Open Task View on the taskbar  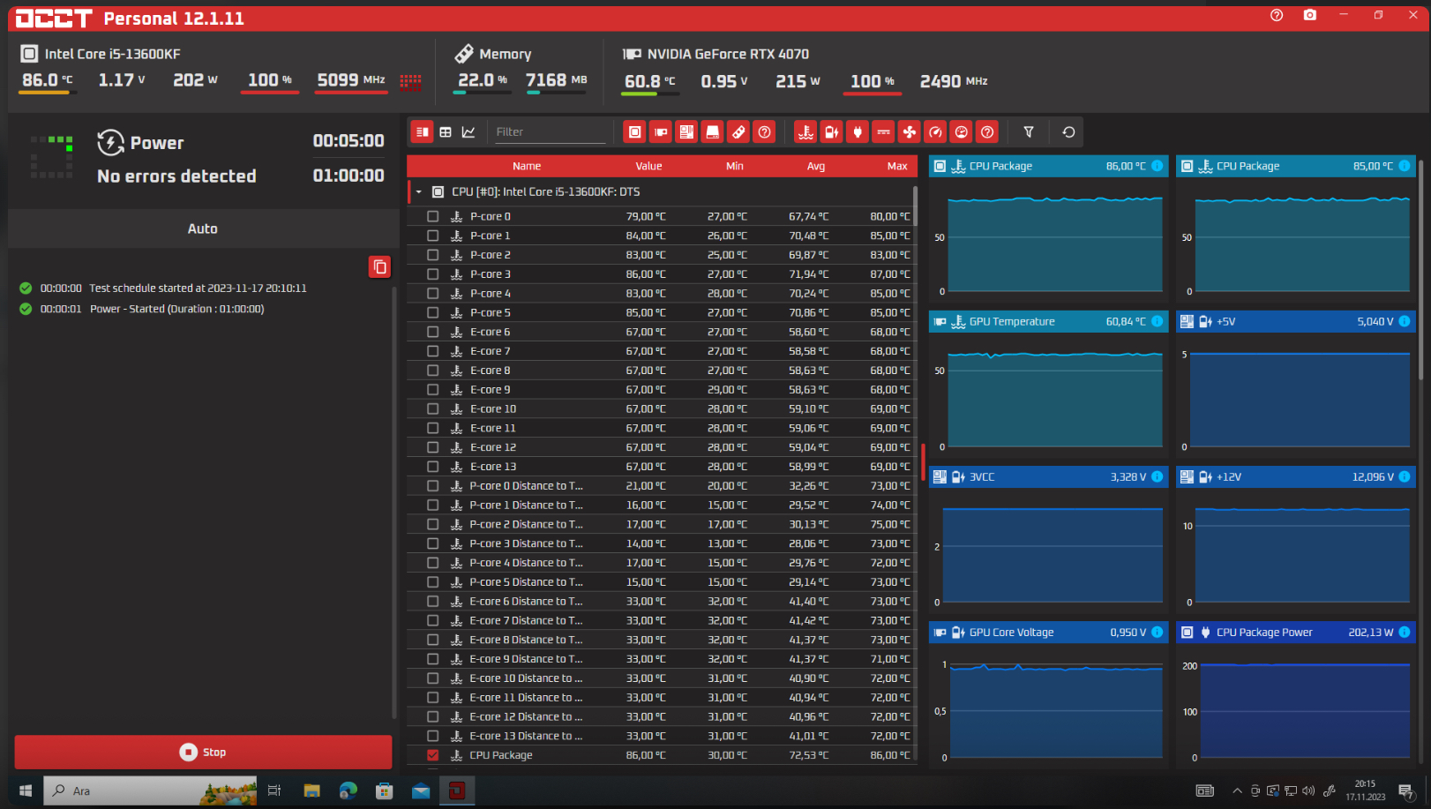274,790
